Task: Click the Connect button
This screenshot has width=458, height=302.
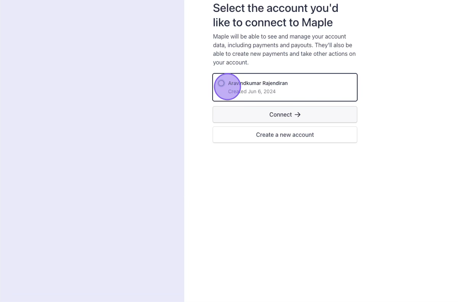Action: coord(285,115)
